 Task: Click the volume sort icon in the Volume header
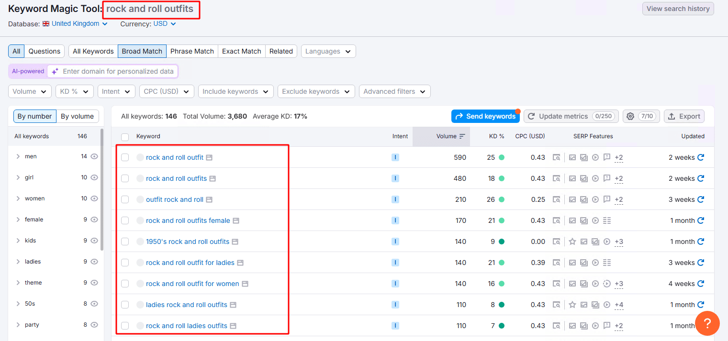pos(462,136)
